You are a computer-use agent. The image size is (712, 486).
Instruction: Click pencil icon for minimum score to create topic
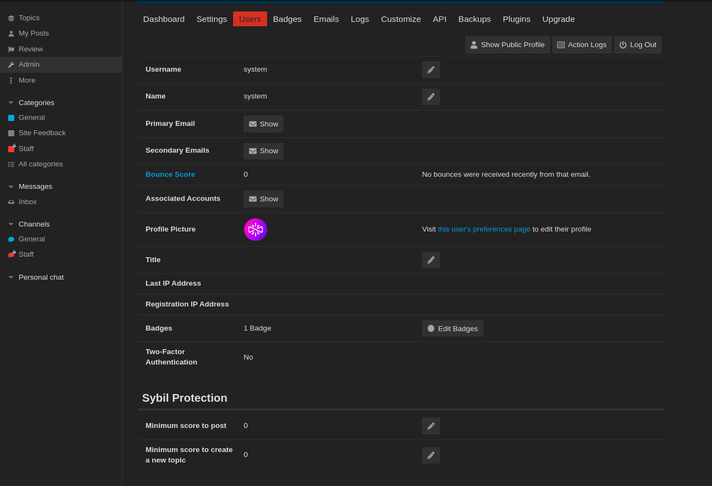[x=431, y=455]
